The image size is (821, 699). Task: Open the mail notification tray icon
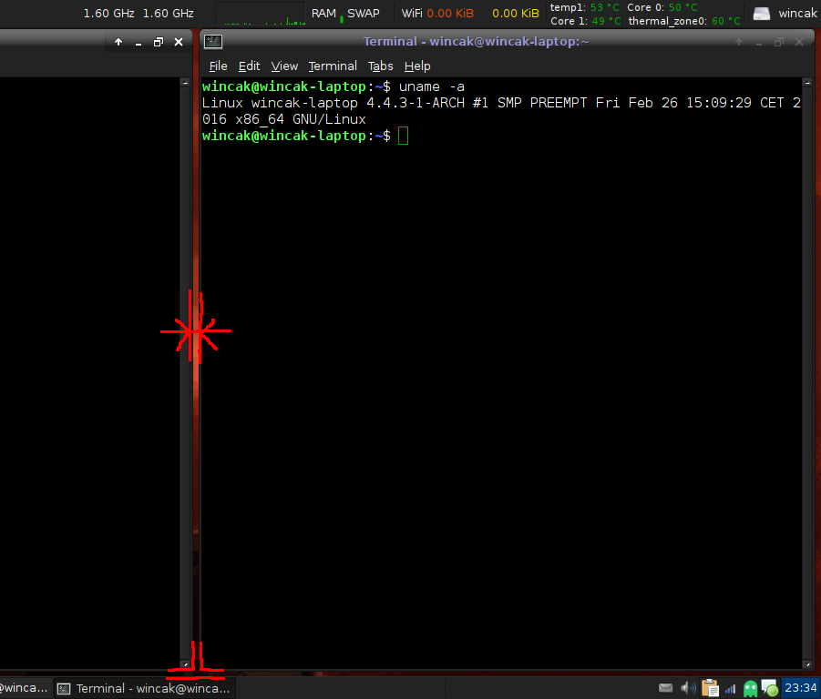666,688
